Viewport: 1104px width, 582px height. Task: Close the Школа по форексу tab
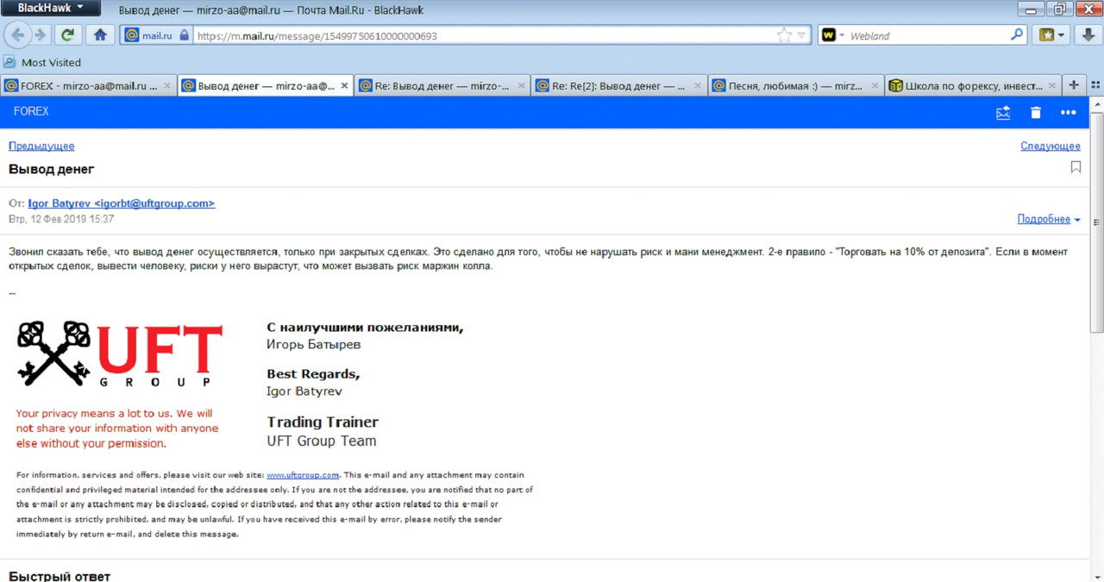tap(1052, 85)
